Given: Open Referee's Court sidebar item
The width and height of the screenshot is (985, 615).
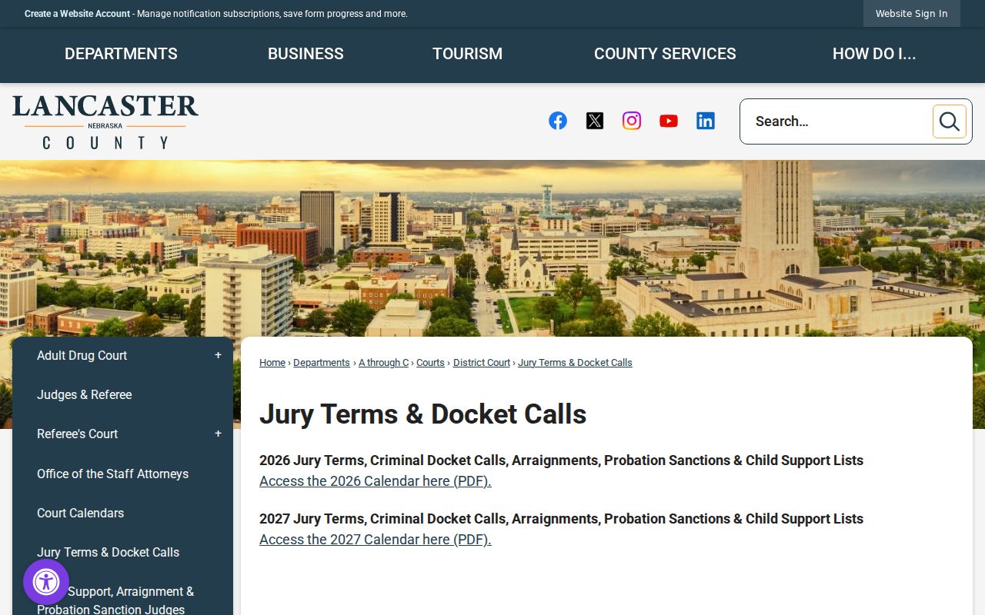Looking at the screenshot, I should coord(77,434).
